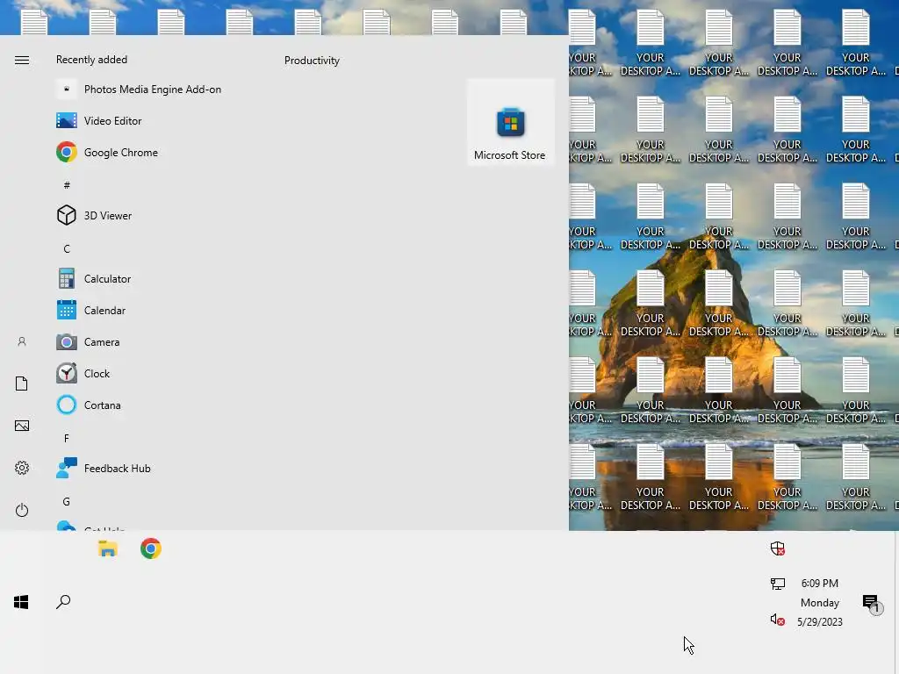Image resolution: width=899 pixels, height=674 pixels.
Task: Click the date 5/29/2023 in taskbar
Action: [819, 622]
